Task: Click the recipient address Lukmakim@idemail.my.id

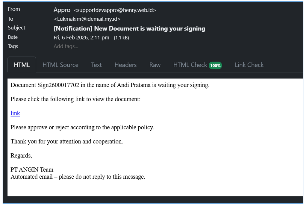Action: tap(87, 19)
